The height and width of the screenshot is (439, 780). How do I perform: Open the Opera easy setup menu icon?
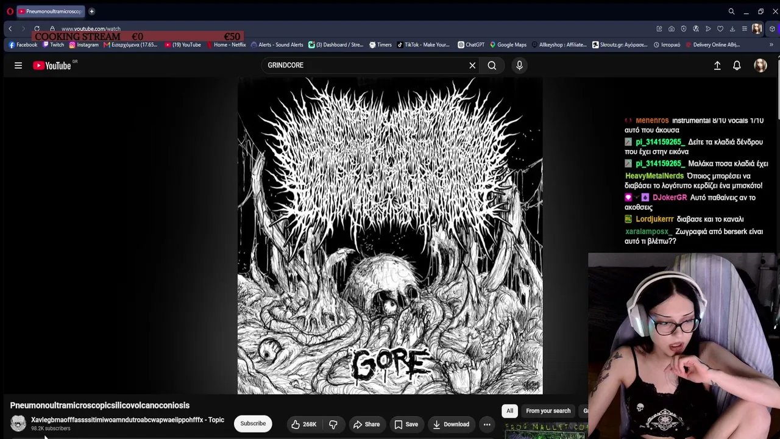coord(744,29)
